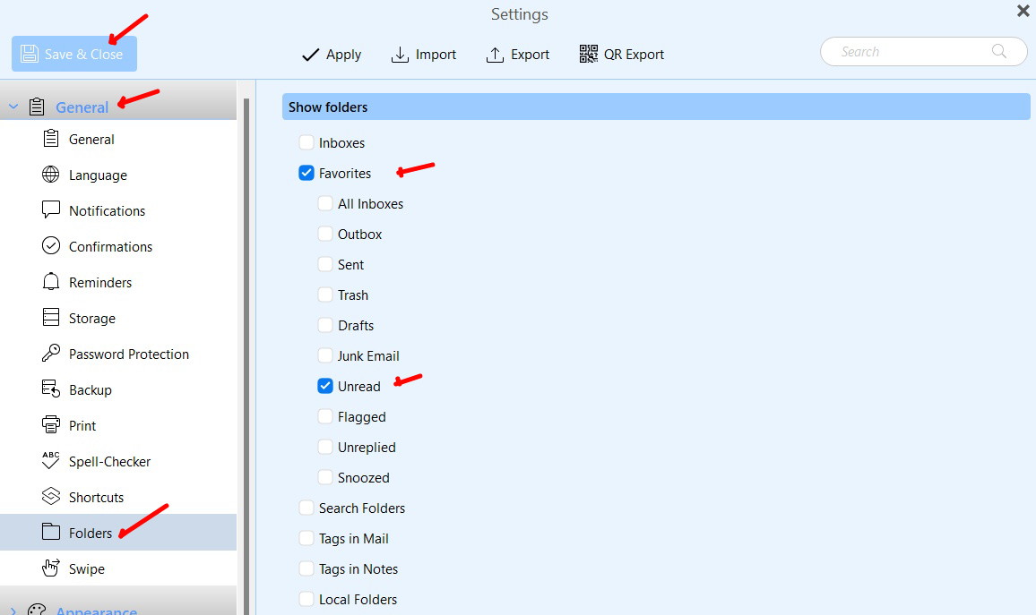Screen dimensions: 1036x615
Task: Click the Import download arrow icon
Action: coord(400,55)
